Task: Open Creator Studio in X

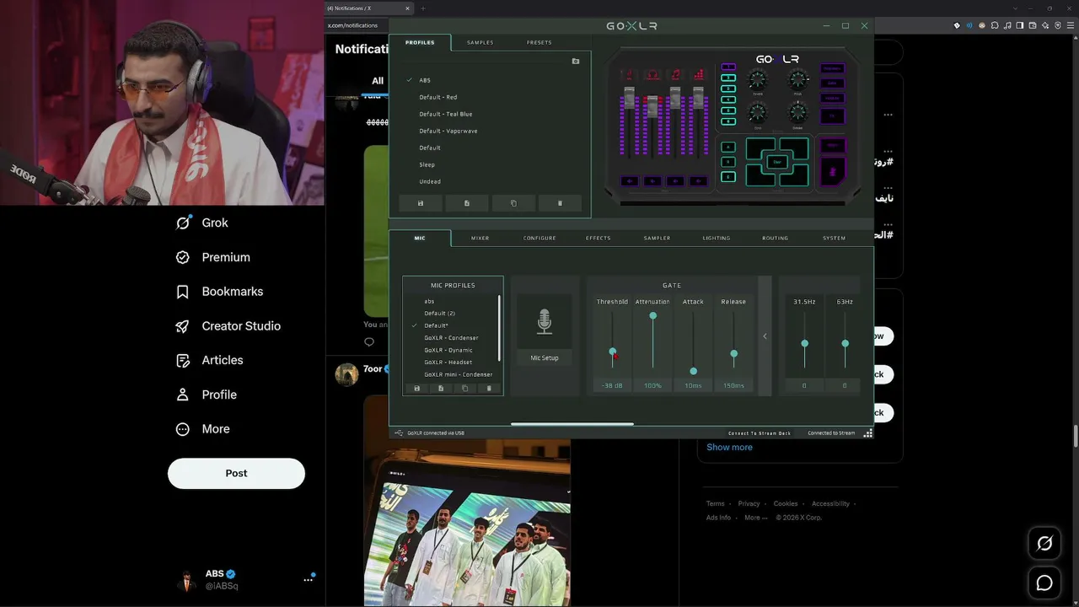Action: 228,326
